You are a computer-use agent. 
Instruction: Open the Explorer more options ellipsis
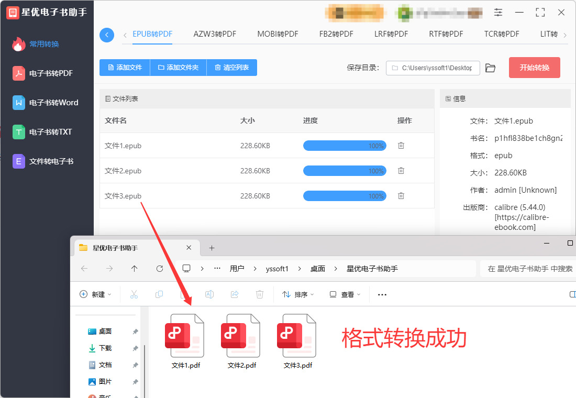[x=382, y=294]
